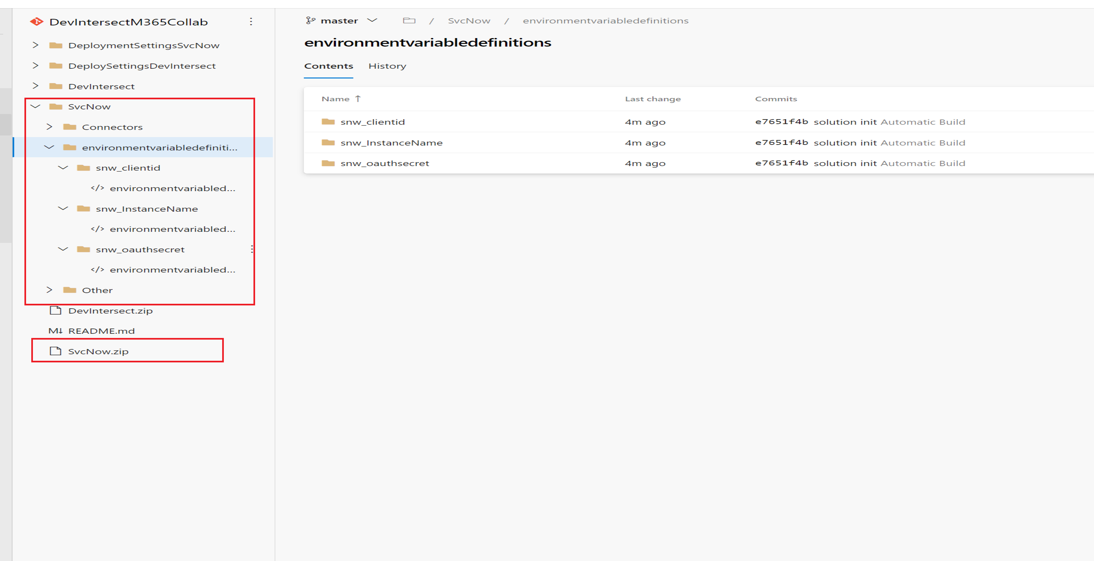Click snw_oauthsecret more actions ellipsis in tree
The height and width of the screenshot is (561, 1094).
point(252,249)
